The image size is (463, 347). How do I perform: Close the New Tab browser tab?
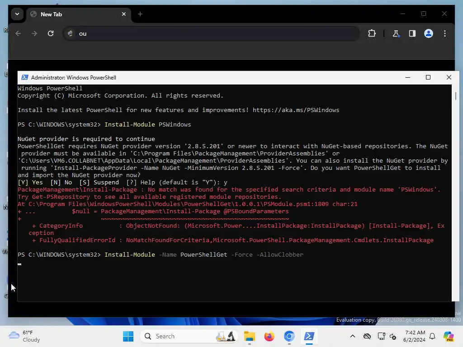tap(124, 14)
